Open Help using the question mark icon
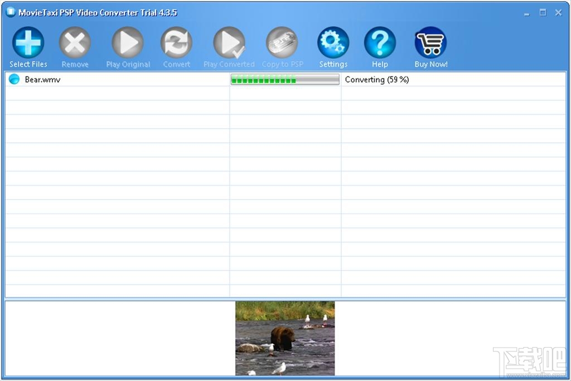Screen dimensions: 571x381 [x=380, y=42]
